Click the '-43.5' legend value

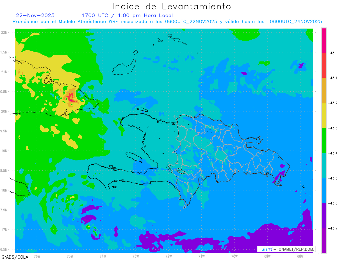point(332,178)
